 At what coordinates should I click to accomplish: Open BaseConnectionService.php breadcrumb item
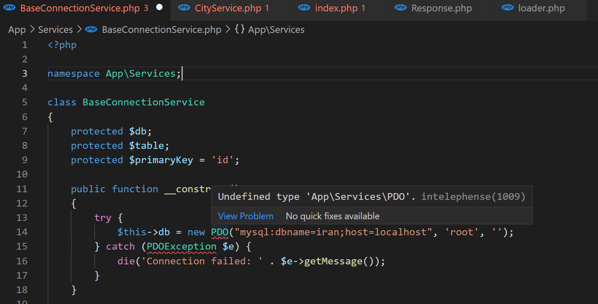162,30
